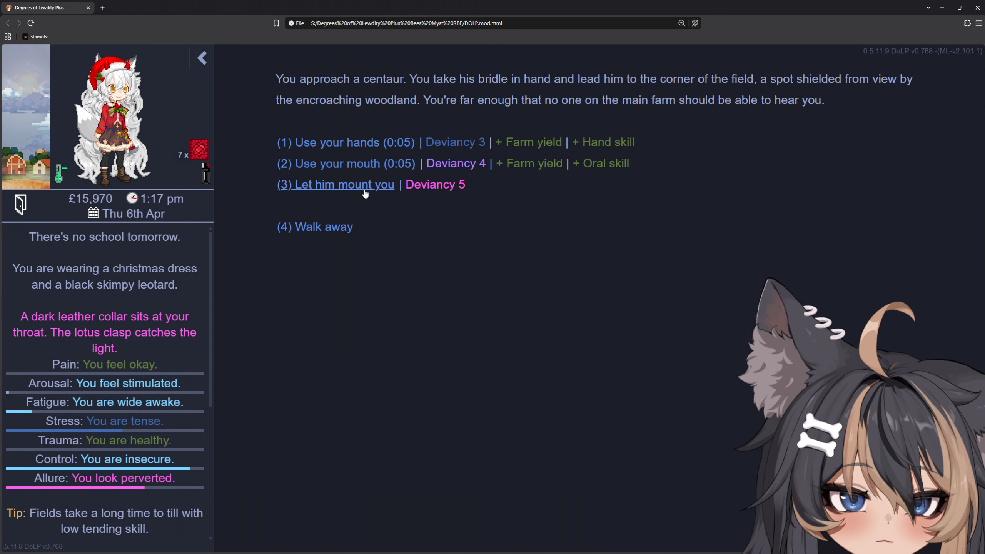Open the tab search dropdown arrow

pyautogui.click(x=928, y=8)
